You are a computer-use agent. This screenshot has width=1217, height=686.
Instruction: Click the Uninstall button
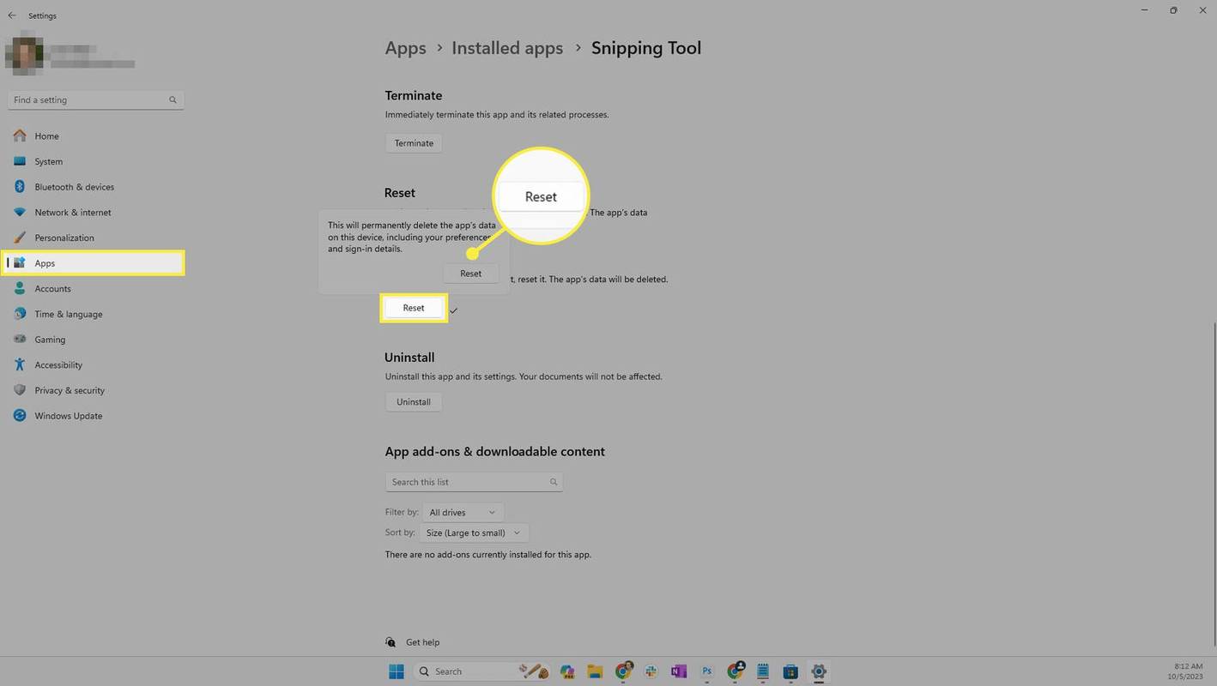pos(414,402)
